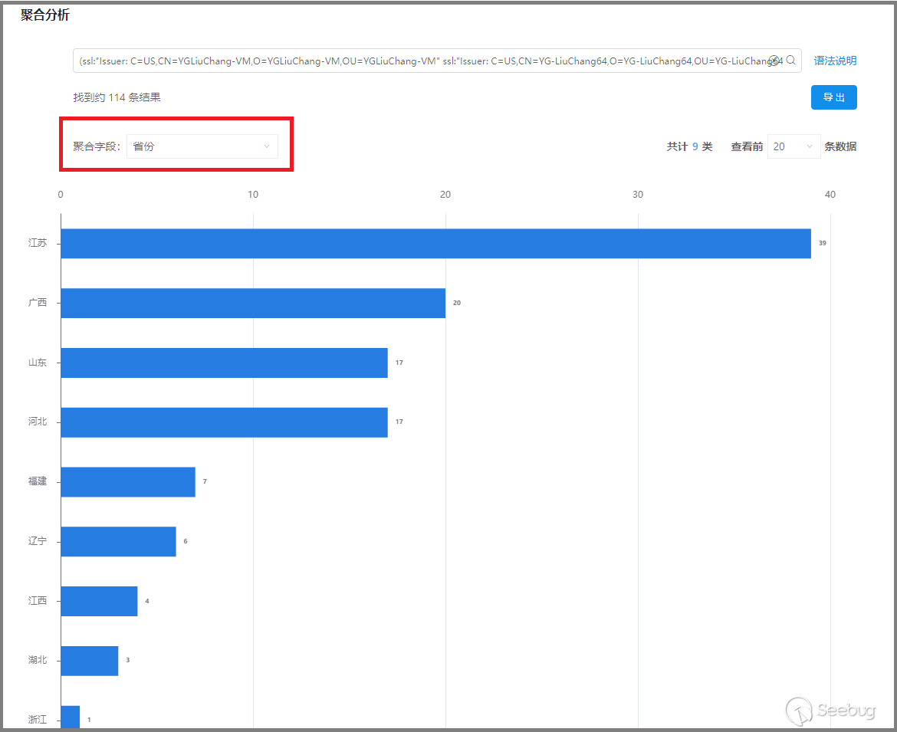Screen dimensions: 897x732
Task: Clear the search query with the X icon
Action: [774, 61]
